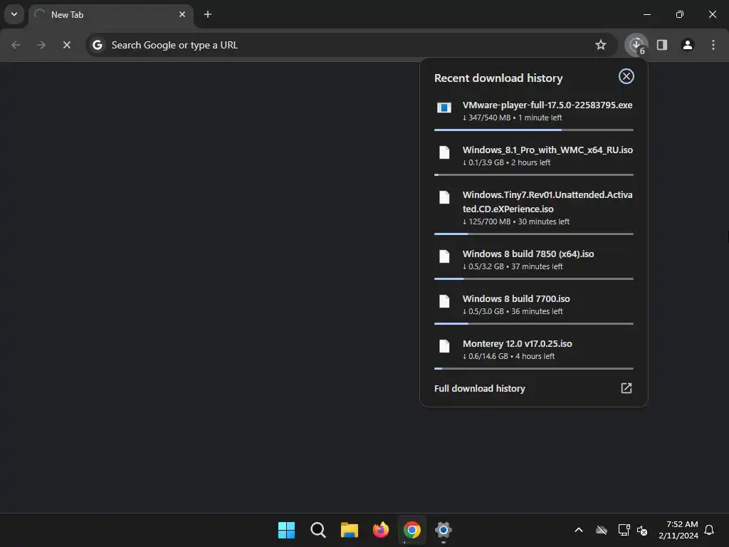The height and width of the screenshot is (547, 729).
Task: Open Settings from the taskbar
Action: click(444, 530)
